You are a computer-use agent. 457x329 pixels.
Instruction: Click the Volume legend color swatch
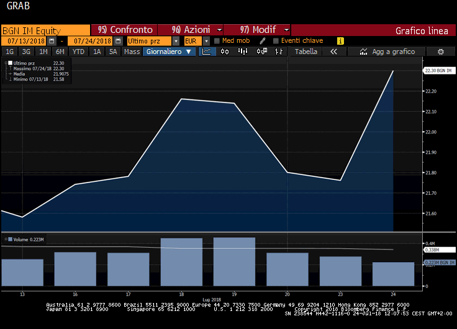(x=5, y=239)
